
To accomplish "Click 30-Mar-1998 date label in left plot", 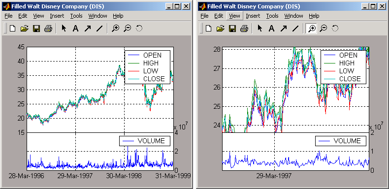I will pyautogui.click(x=124, y=176).
